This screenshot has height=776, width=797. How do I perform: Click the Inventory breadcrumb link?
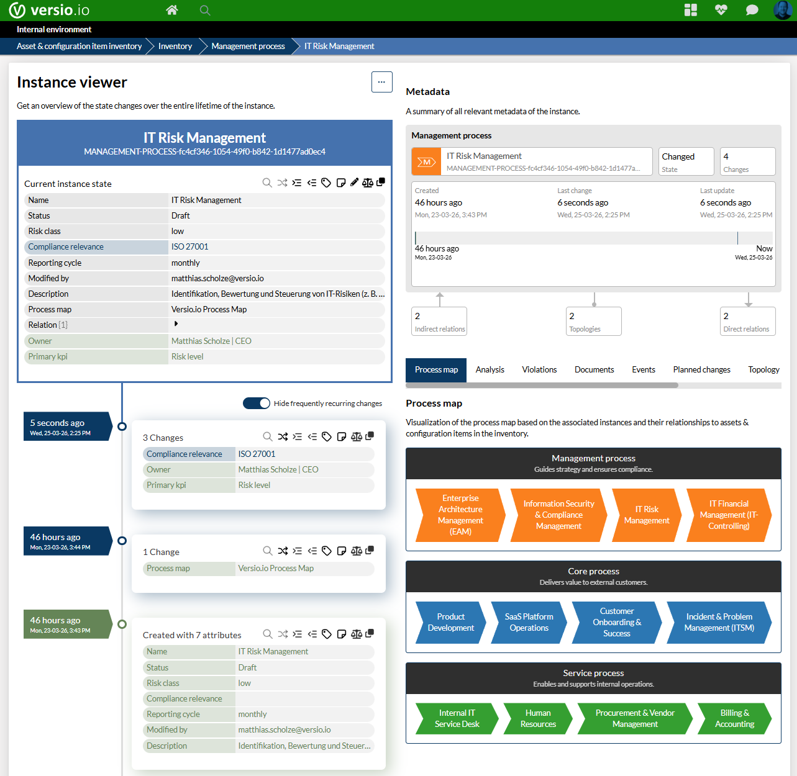point(175,46)
